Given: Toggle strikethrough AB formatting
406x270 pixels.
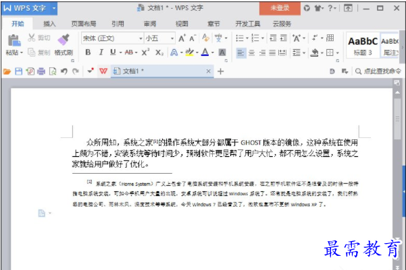Looking at the screenshot, I should click(128, 53).
